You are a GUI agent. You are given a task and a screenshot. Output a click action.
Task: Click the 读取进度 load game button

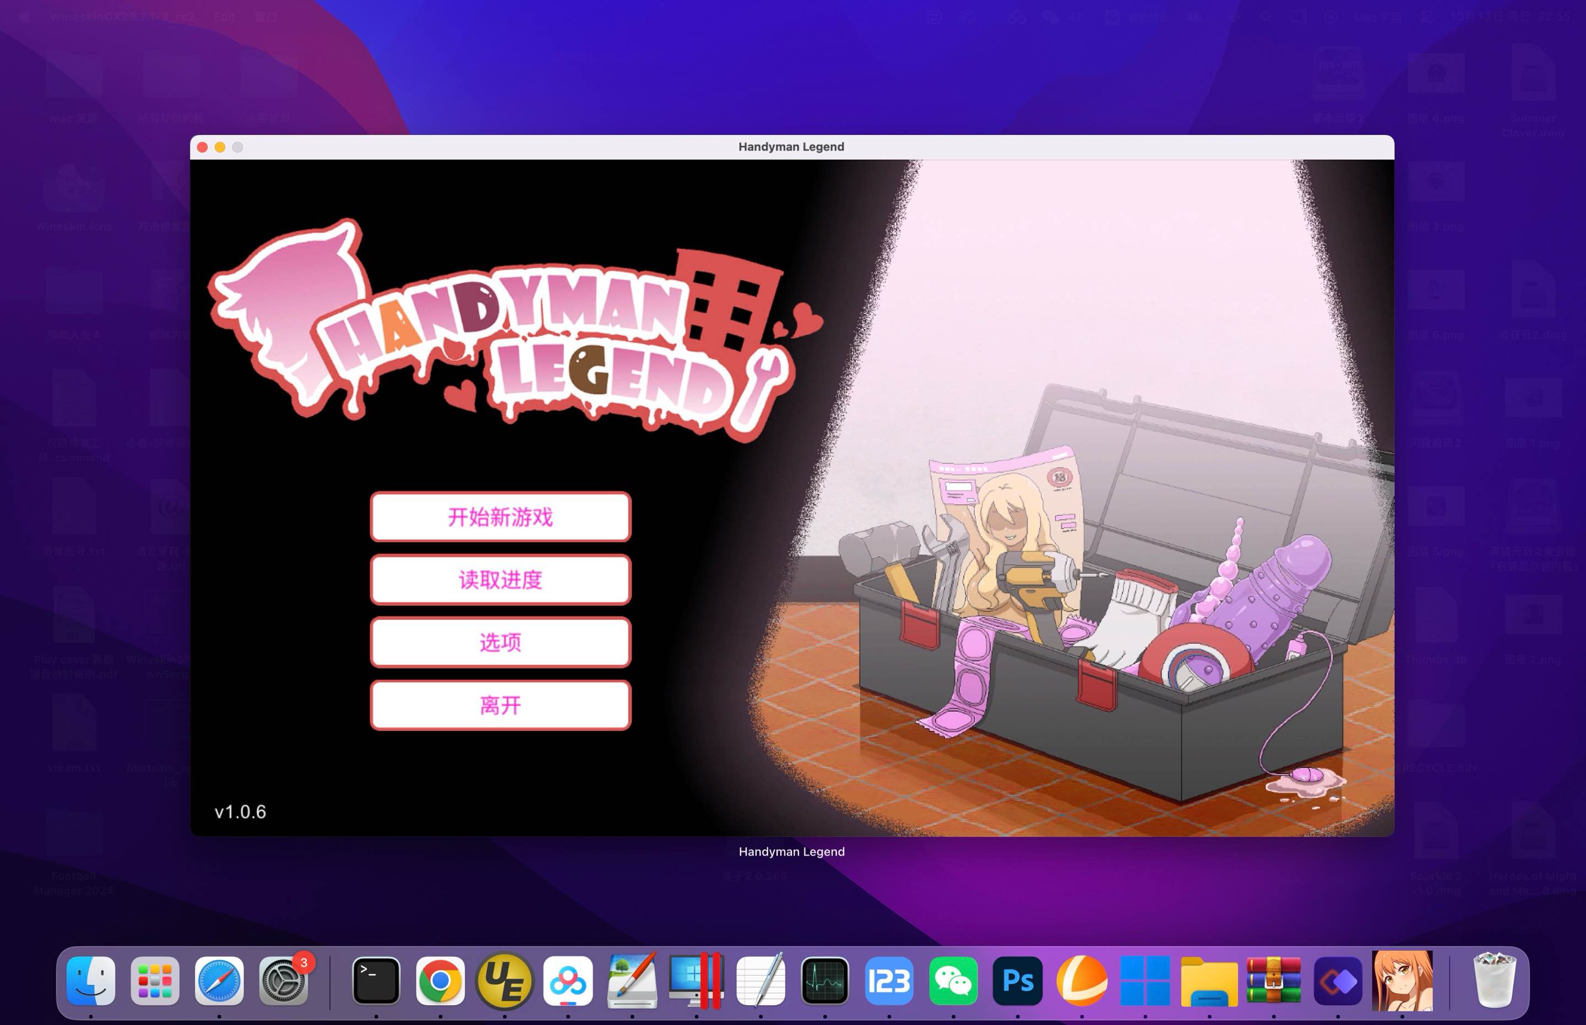500,580
